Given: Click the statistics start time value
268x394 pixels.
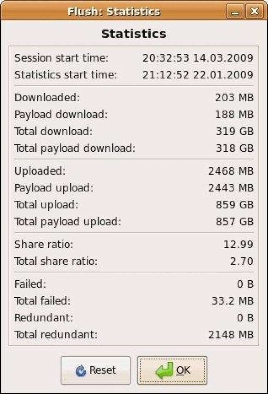Looking at the screenshot, I should (x=198, y=75).
